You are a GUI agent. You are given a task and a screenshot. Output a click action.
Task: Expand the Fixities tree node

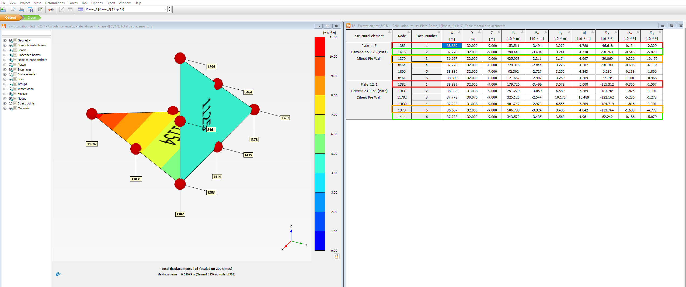tap(5, 94)
